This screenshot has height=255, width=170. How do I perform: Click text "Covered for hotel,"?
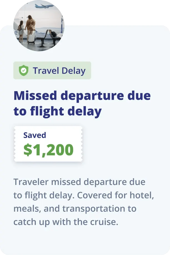click(116, 196)
